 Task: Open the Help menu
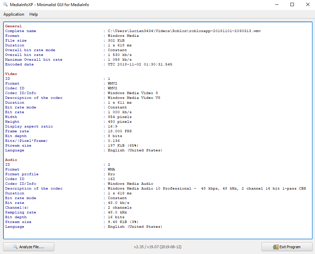33,14
